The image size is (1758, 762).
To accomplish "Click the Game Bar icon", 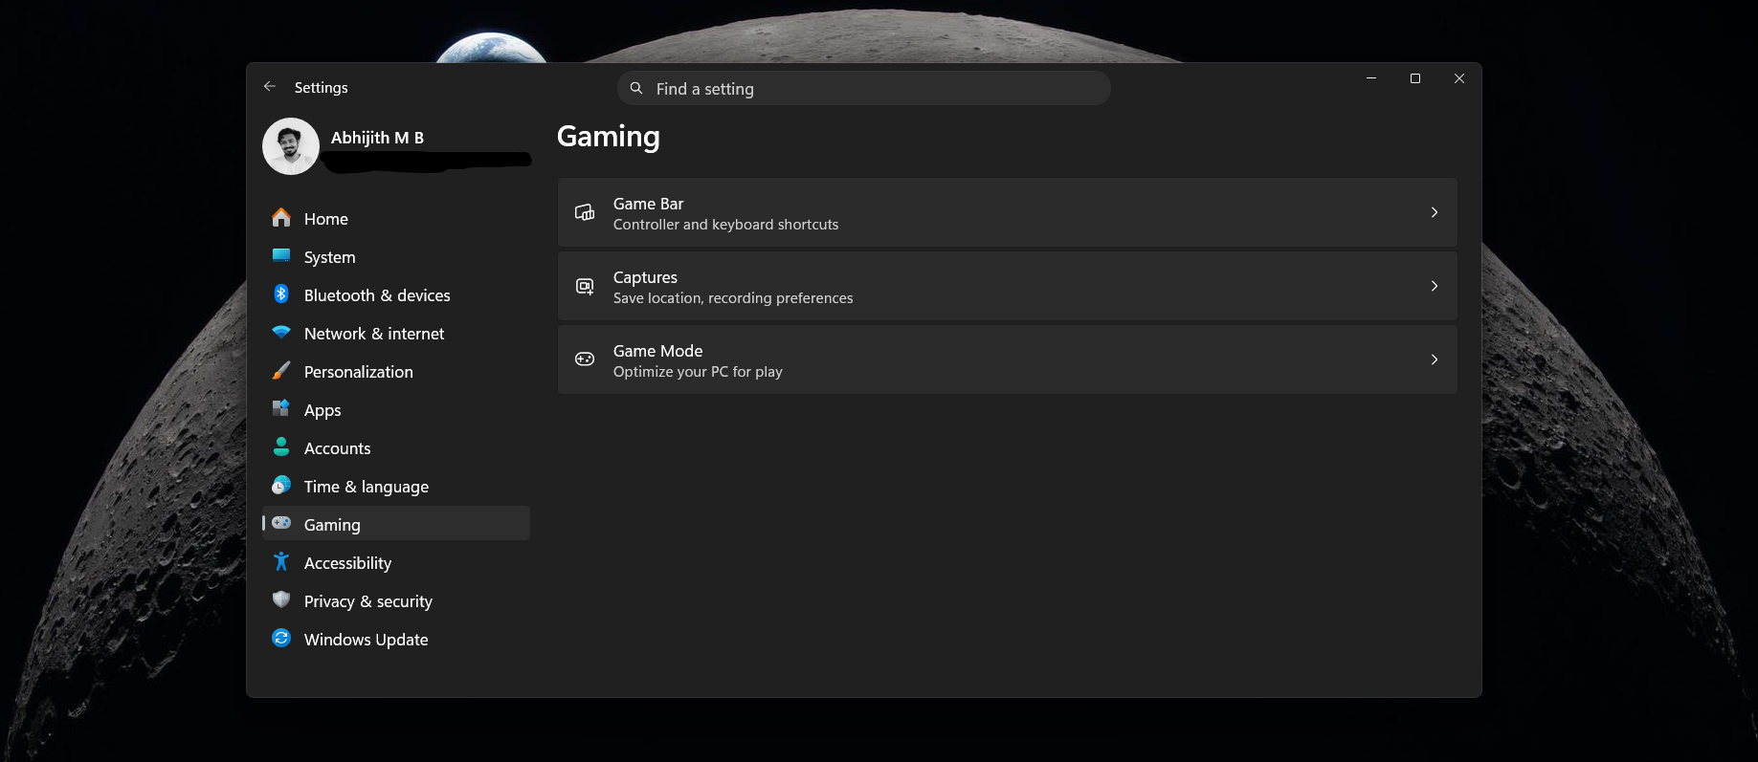I will (x=585, y=212).
